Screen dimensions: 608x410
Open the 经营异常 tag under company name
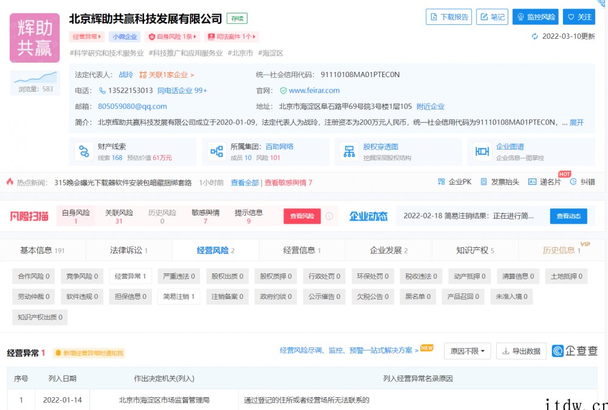coord(87,37)
